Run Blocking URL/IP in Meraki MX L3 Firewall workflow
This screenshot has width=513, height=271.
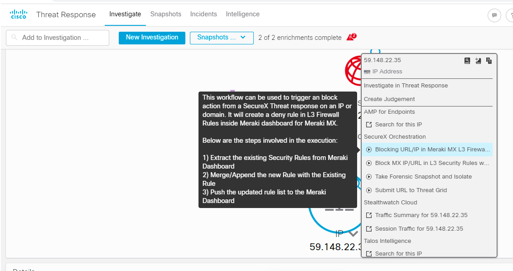click(427, 150)
